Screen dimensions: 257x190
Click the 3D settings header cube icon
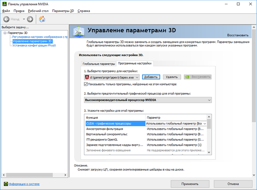(x=79, y=31)
